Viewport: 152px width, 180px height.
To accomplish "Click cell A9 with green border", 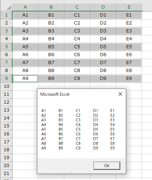I will [x=25, y=78].
